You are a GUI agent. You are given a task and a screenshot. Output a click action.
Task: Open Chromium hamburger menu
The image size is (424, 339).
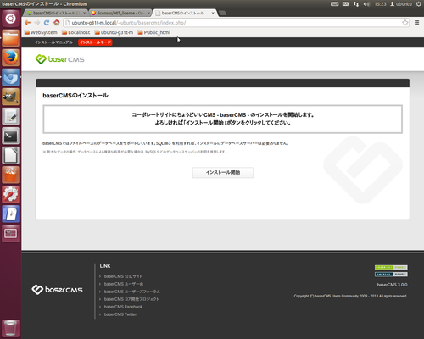pyautogui.click(x=416, y=23)
